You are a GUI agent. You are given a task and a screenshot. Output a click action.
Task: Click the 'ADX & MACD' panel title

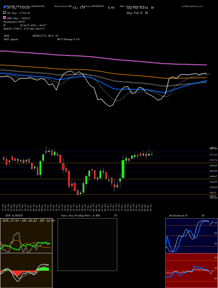click(14, 216)
